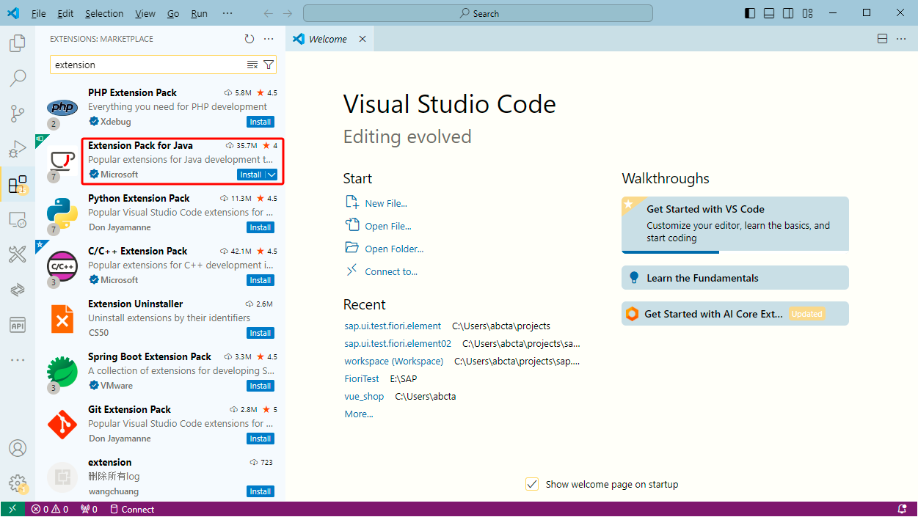This screenshot has height=517, width=918.
Task: Open Extensions views and more actions menu
Action: point(269,39)
